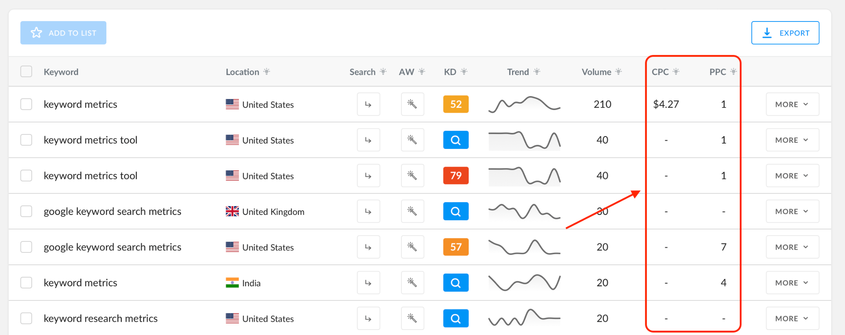Toggle the select-all checkbox in the Keyword header
Image resolution: width=845 pixels, height=335 pixels.
(26, 71)
